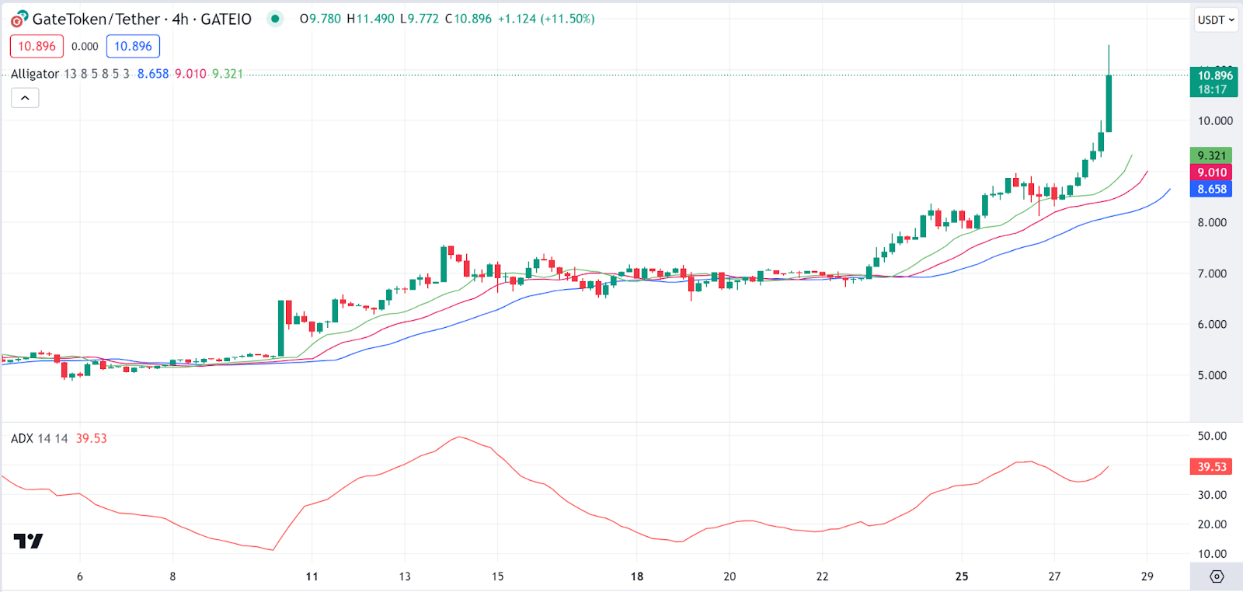
Task: Click the current price label 10.896 on axis
Action: pos(1214,82)
